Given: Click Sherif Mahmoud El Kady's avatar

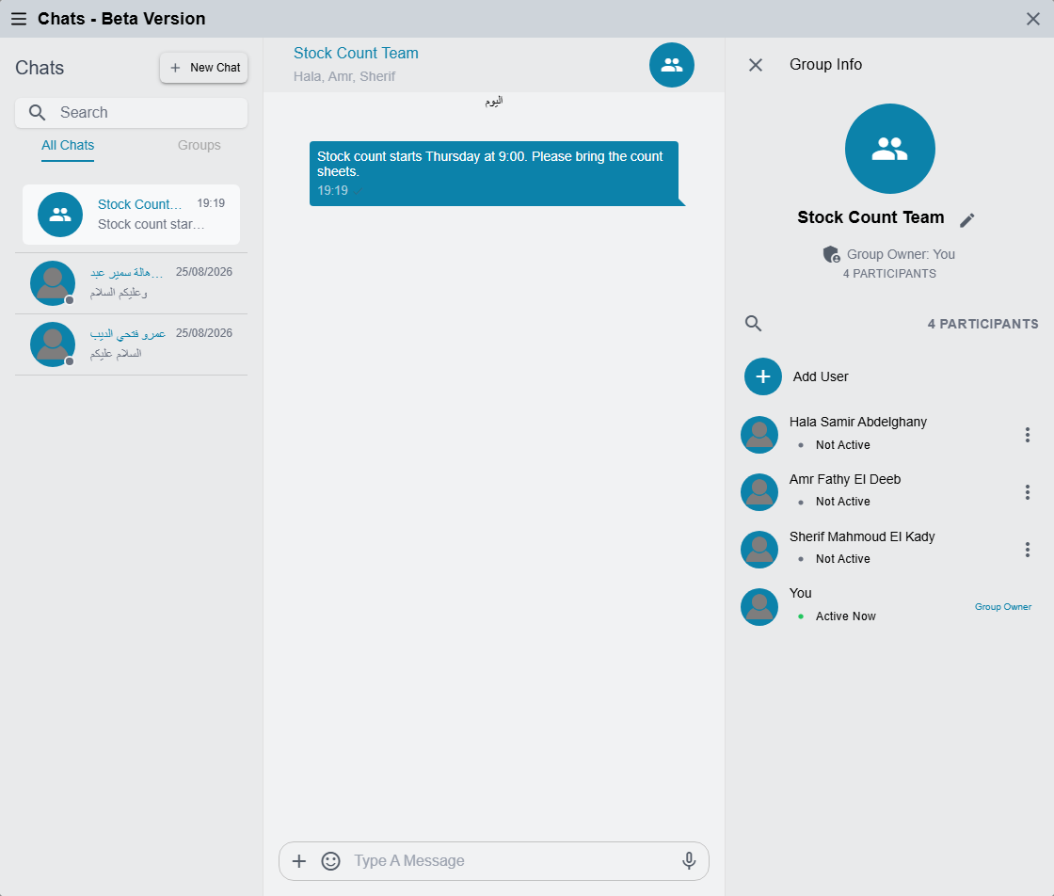Looking at the screenshot, I should click(x=759, y=550).
